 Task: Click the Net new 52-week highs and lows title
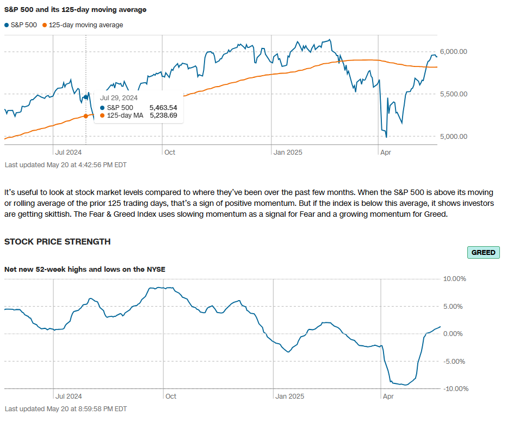pyautogui.click(x=85, y=269)
